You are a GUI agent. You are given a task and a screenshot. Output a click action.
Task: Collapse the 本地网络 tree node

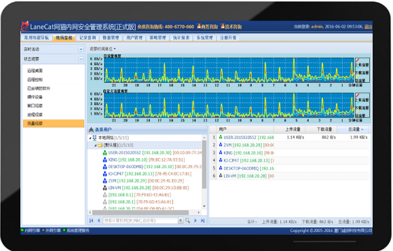tap(90, 138)
